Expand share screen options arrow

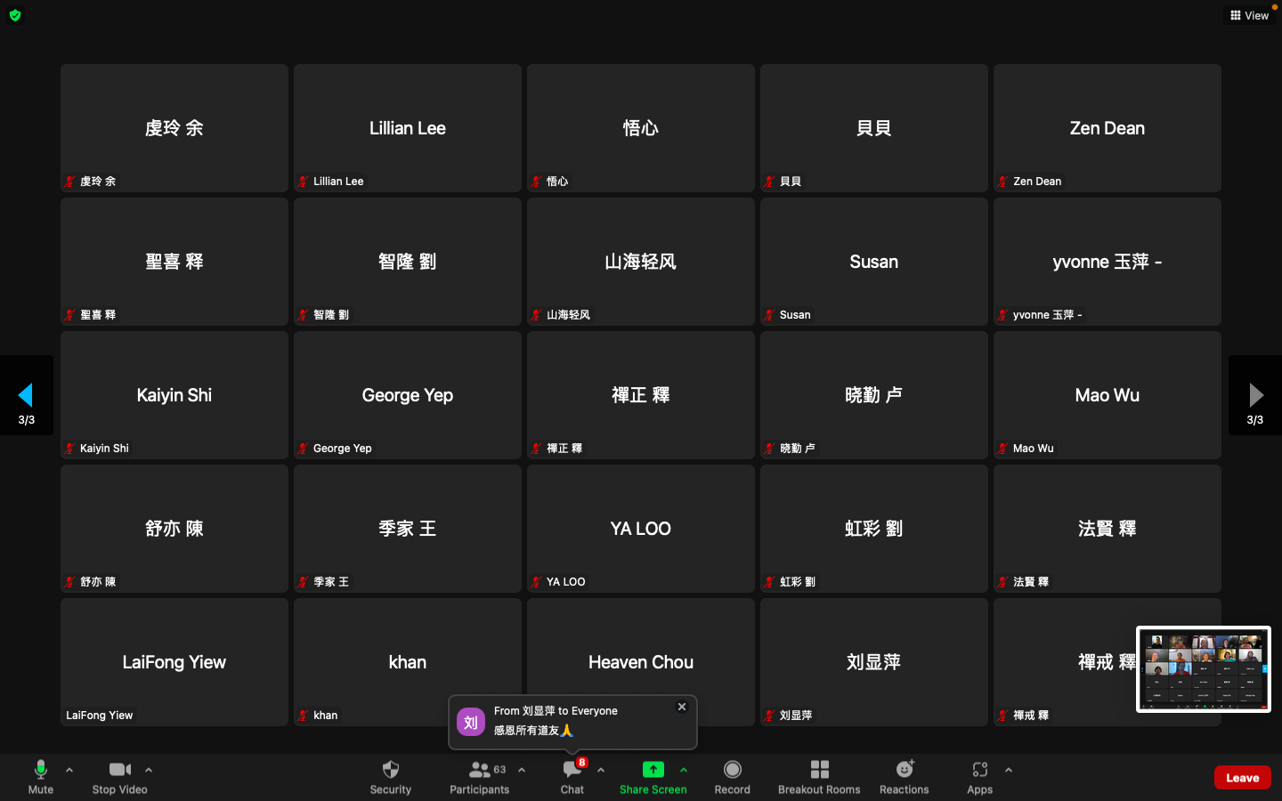point(684,770)
